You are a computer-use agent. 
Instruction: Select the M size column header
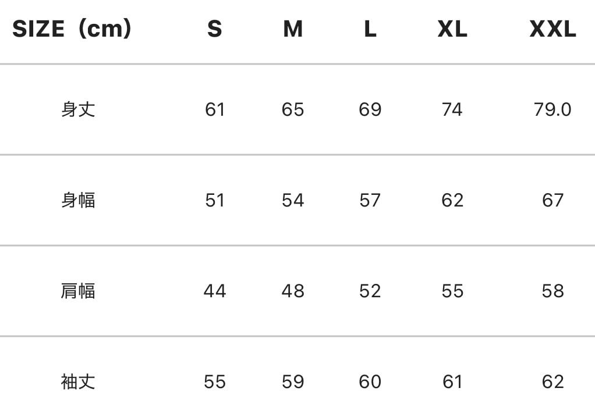293,29
